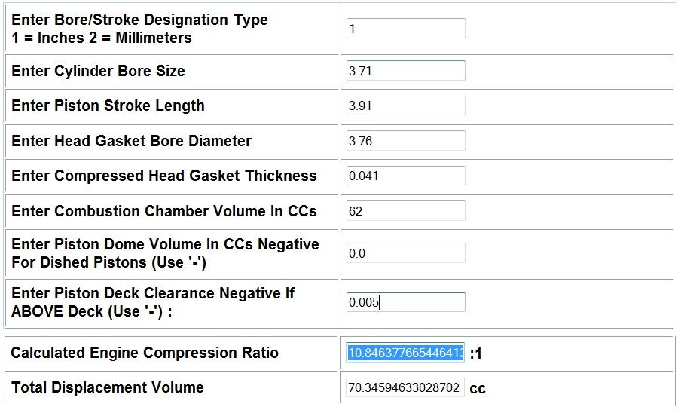Click the 'Enter Cylinder Bore Size' label
678x410 pixels.
click(x=98, y=71)
